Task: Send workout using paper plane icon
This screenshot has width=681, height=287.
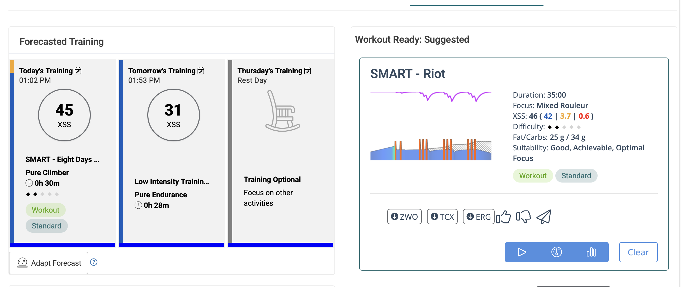Action: 544,217
